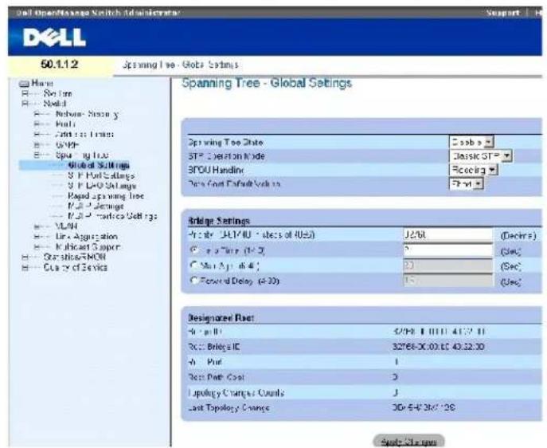Select the Max Age radio button
Screen dimensions: 547x448
[x=194, y=265]
